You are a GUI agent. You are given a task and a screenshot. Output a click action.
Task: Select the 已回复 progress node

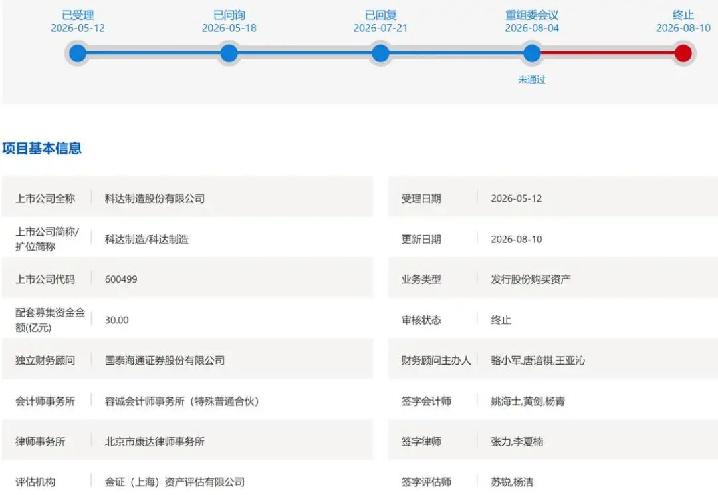(380, 53)
